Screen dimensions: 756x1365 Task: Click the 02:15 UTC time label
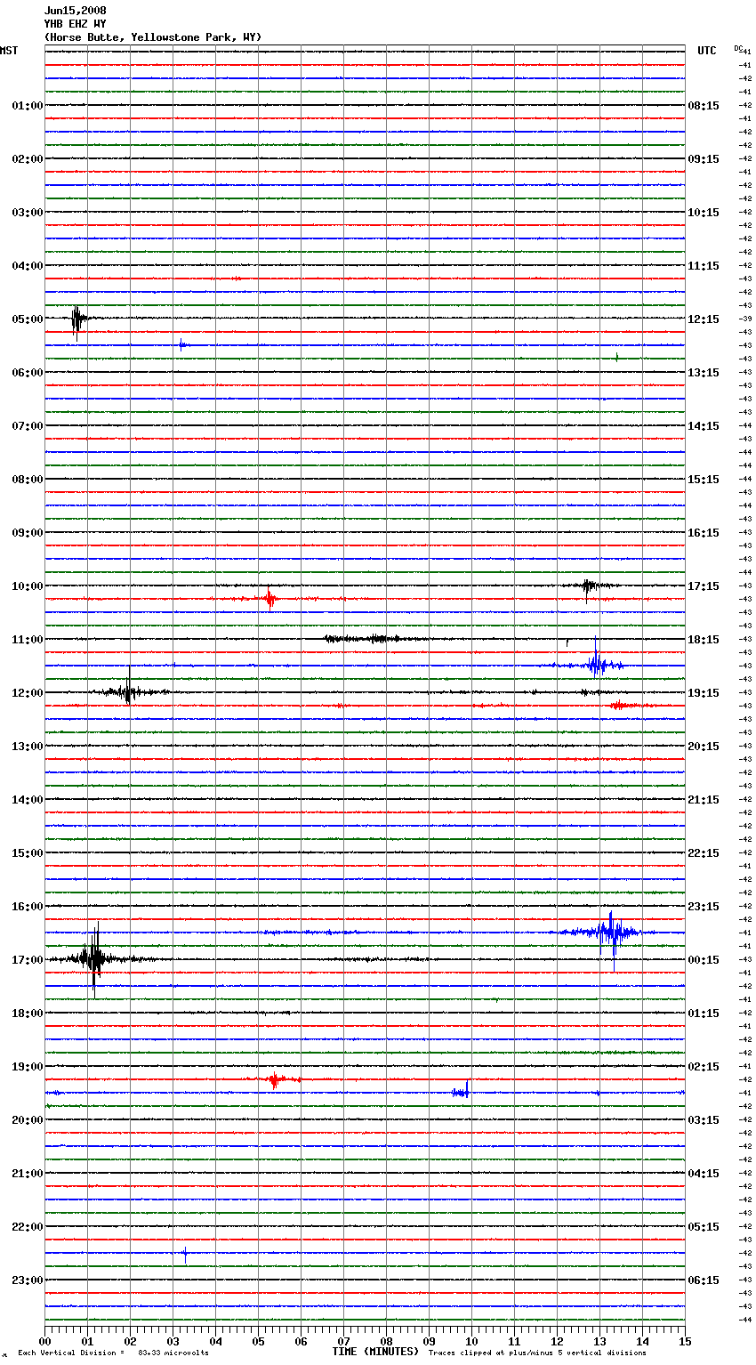(704, 1067)
